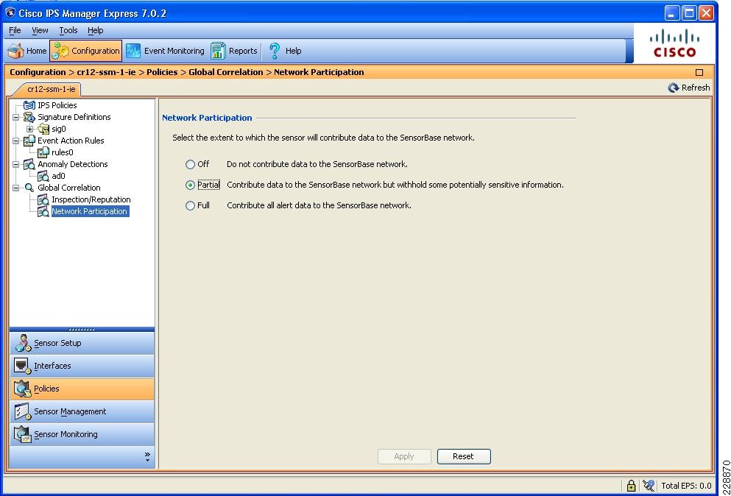Screen dimensions: 731x496
Task: Collapse the Global Correlation node
Action: point(16,188)
